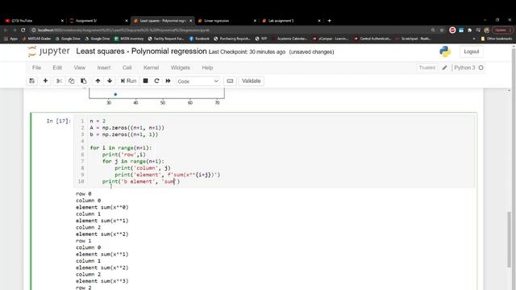Interrupt the kernel with stop icon
The height and width of the screenshot is (290, 516).
[x=145, y=81]
